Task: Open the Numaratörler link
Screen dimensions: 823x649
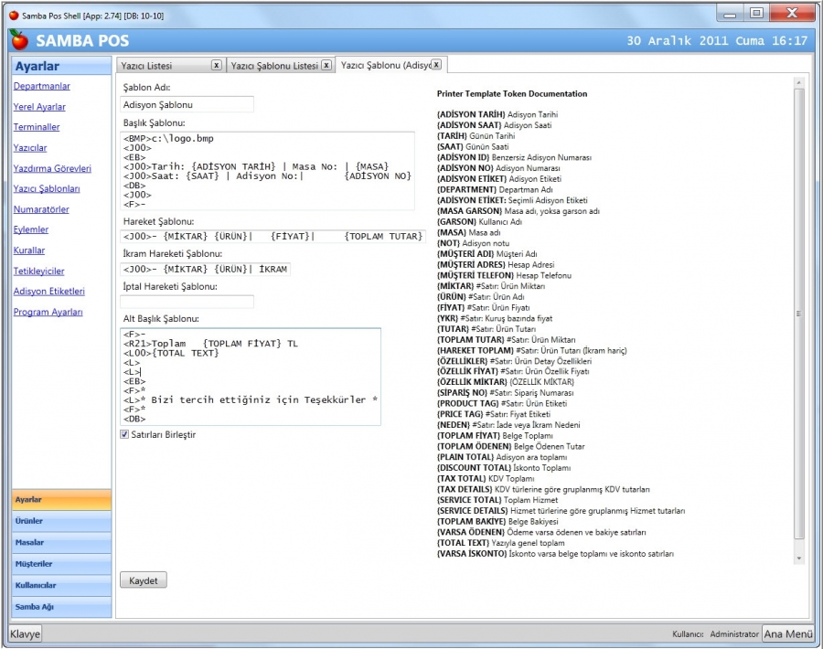Action: [41, 209]
